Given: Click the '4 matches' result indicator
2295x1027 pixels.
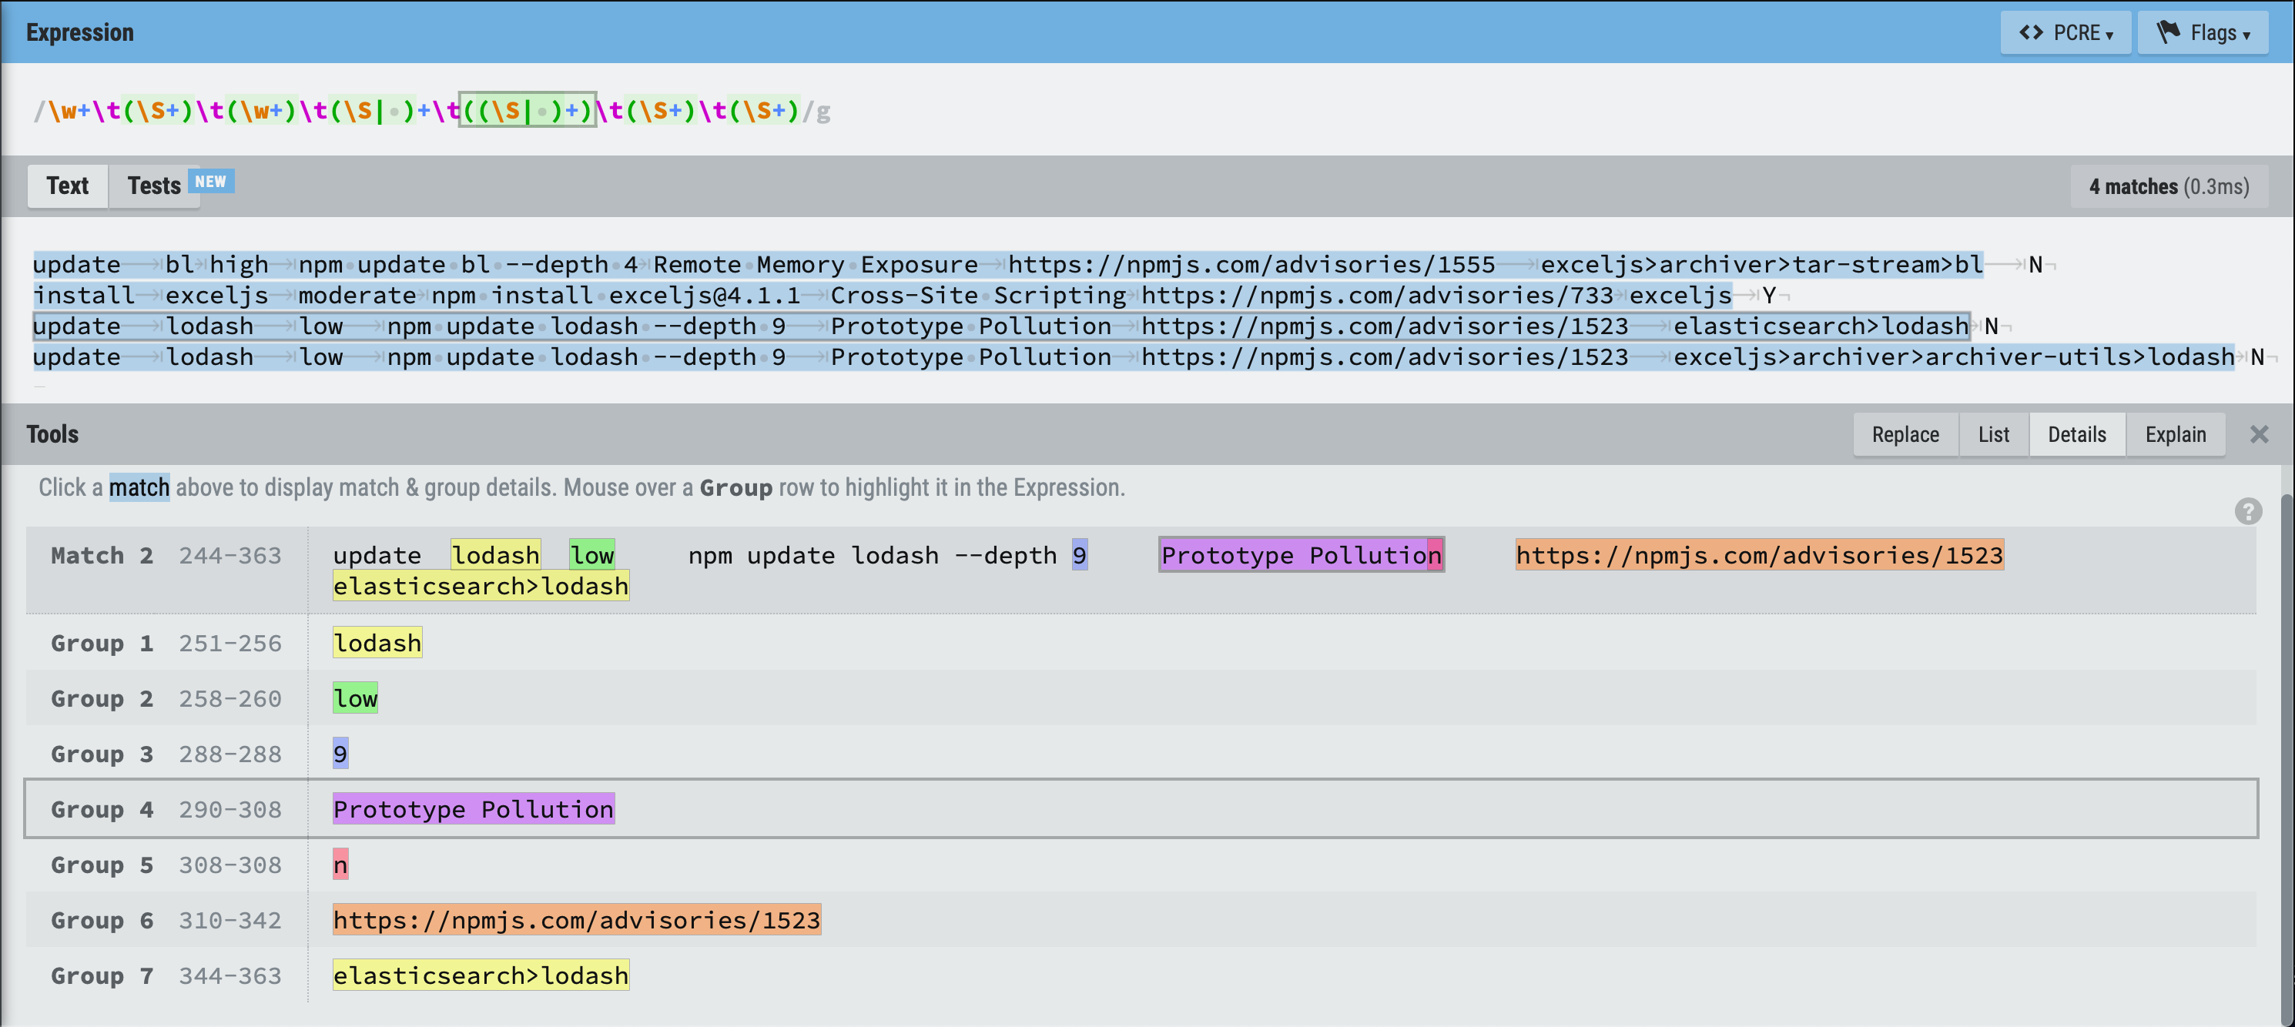Looking at the screenshot, I should [2169, 187].
